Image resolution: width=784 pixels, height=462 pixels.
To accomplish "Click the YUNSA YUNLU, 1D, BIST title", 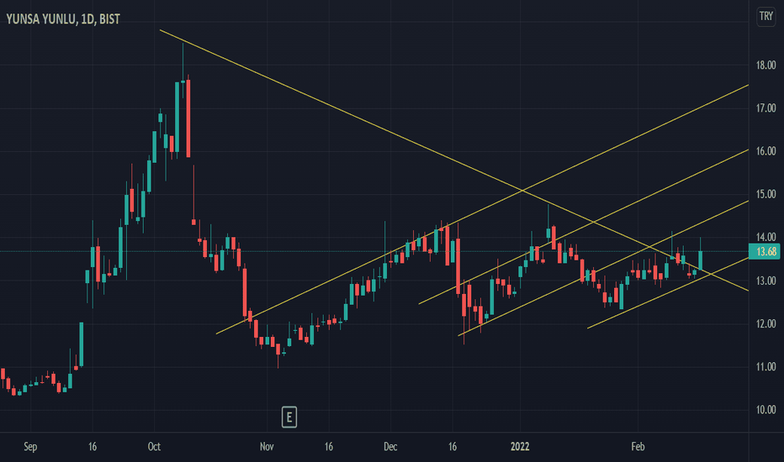I will pos(63,19).
